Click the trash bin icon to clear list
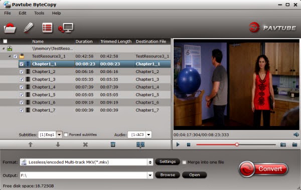 (x=113, y=144)
